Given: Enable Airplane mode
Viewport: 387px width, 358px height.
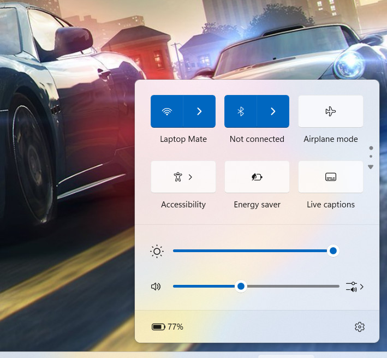Looking at the screenshot, I should click(331, 111).
